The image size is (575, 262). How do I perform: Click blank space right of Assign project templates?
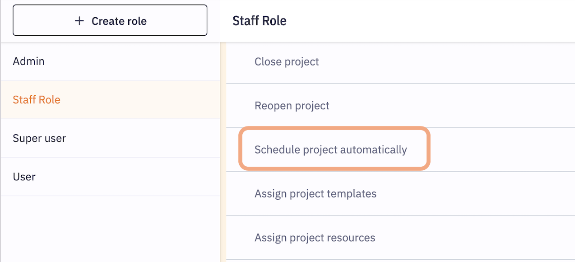pos(474,194)
